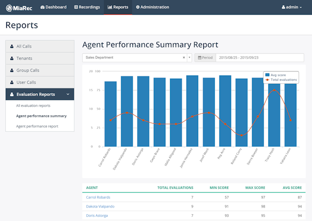Viewport: 312px width, 221px height.
Task: Open All evaluation reports submenu item
Action: 33,106
